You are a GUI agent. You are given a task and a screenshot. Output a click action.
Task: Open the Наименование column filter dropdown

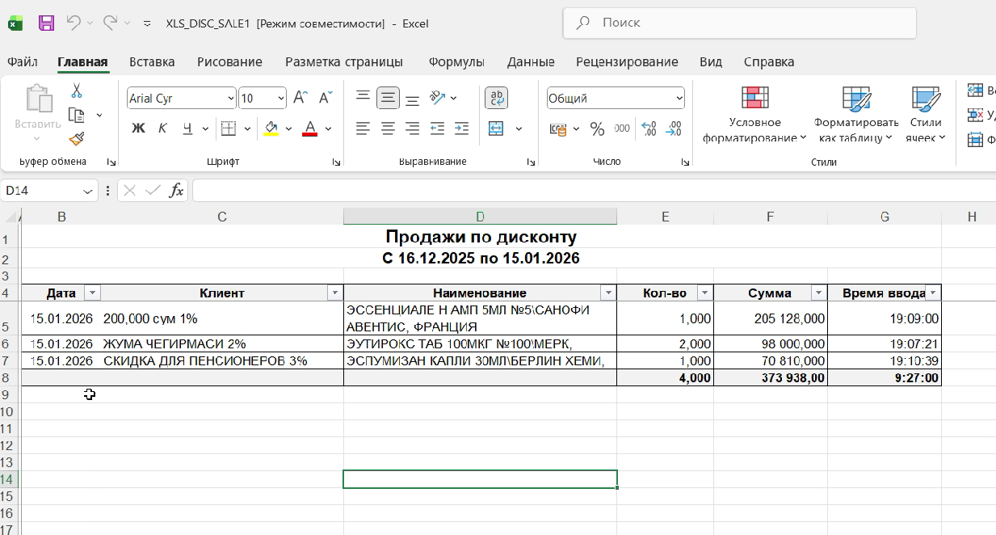(607, 293)
